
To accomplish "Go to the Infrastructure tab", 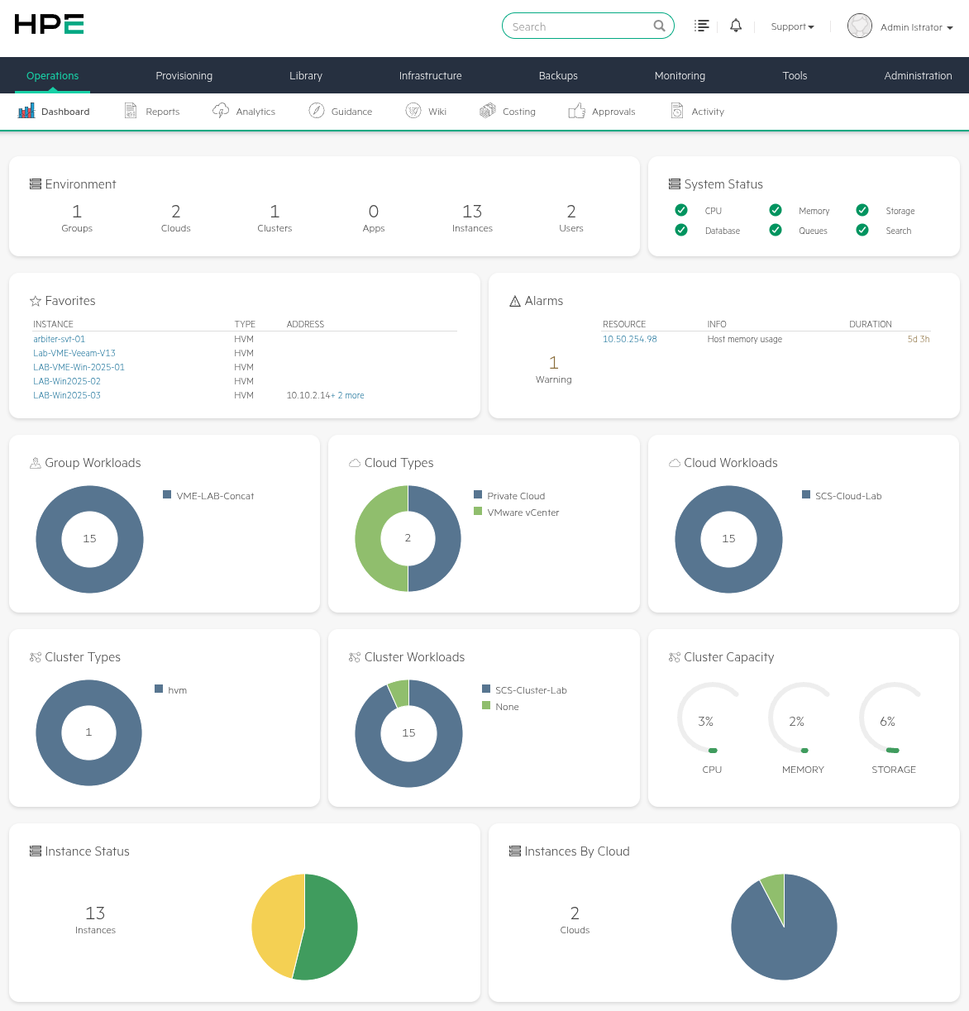I will pyautogui.click(x=430, y=75).
